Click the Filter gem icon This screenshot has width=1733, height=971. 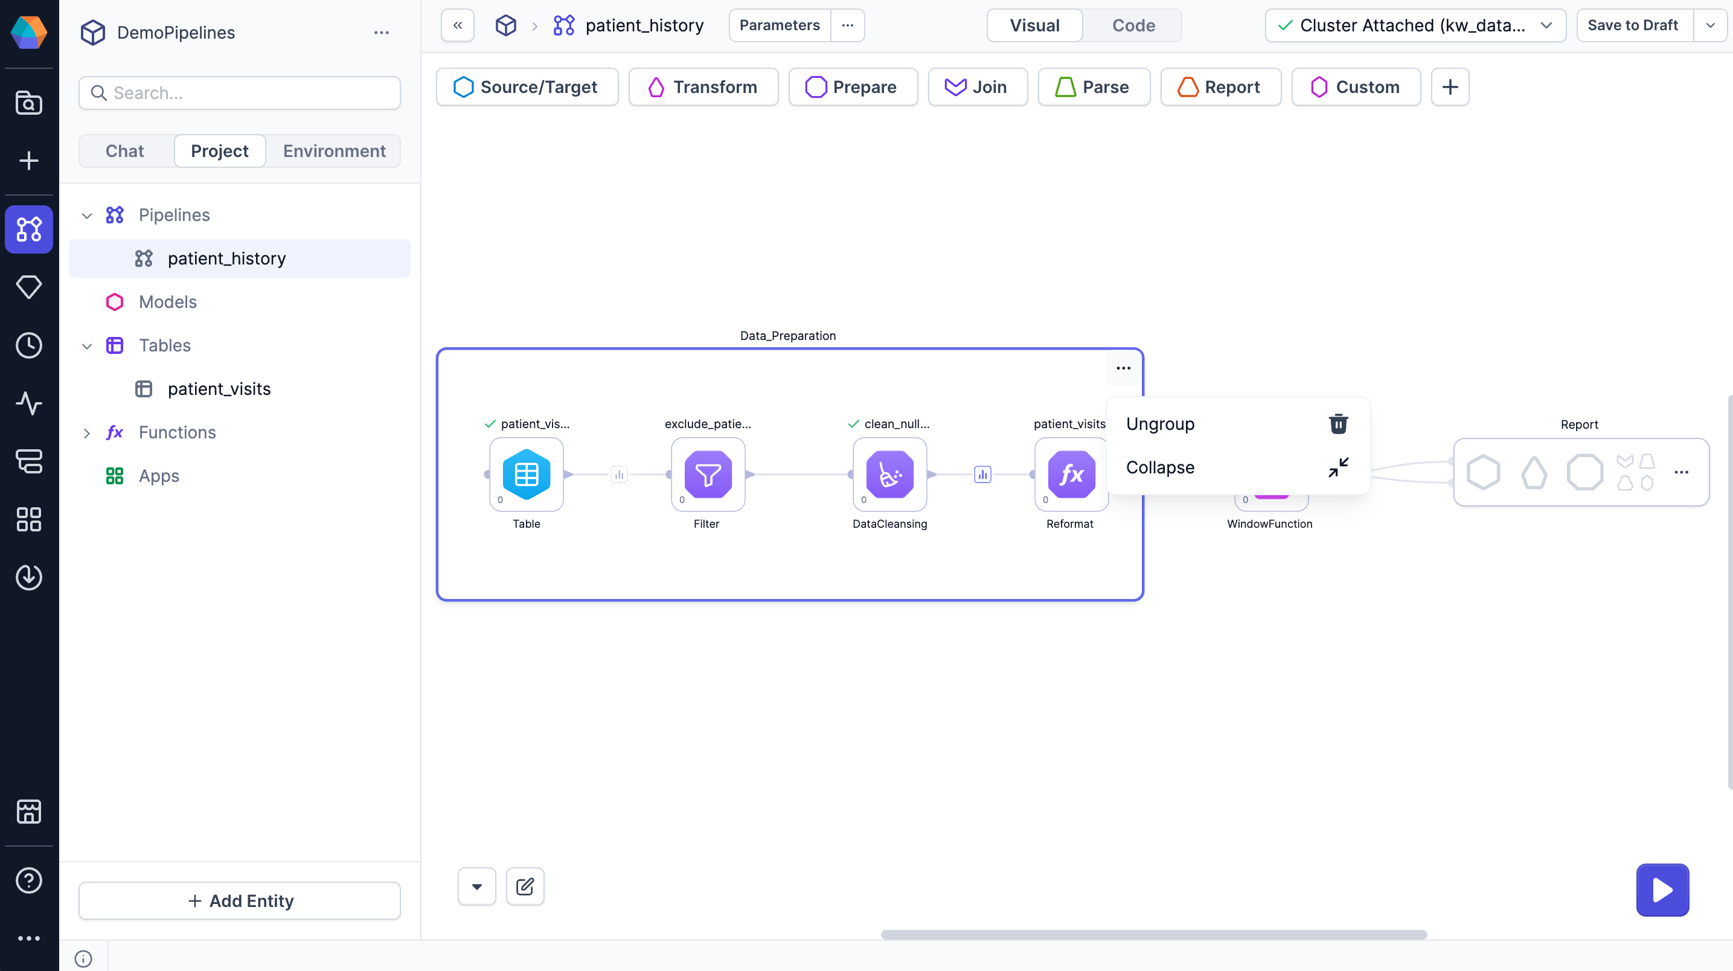point(708,473)
